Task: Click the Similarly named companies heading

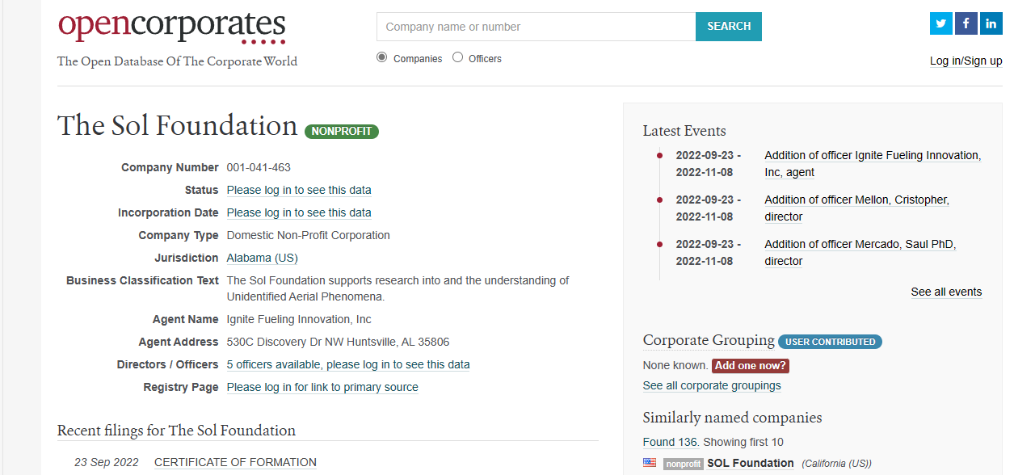Action: click(732, 418)
